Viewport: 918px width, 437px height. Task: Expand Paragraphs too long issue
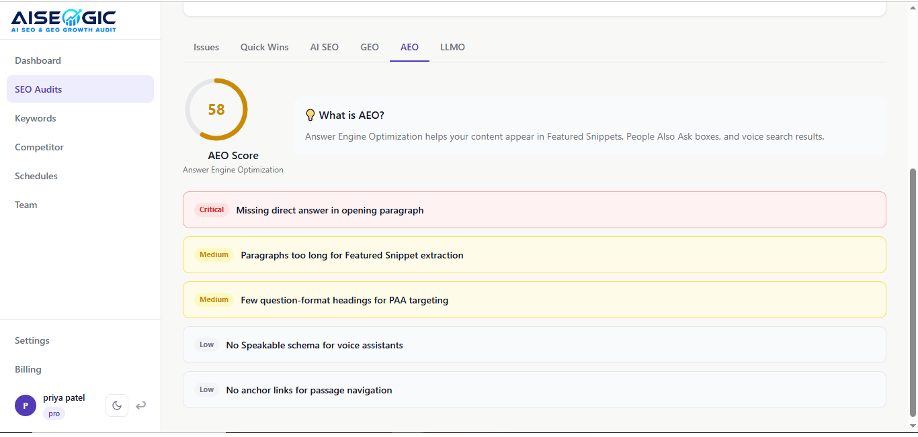pyautogui.click(x=534, y=255)
